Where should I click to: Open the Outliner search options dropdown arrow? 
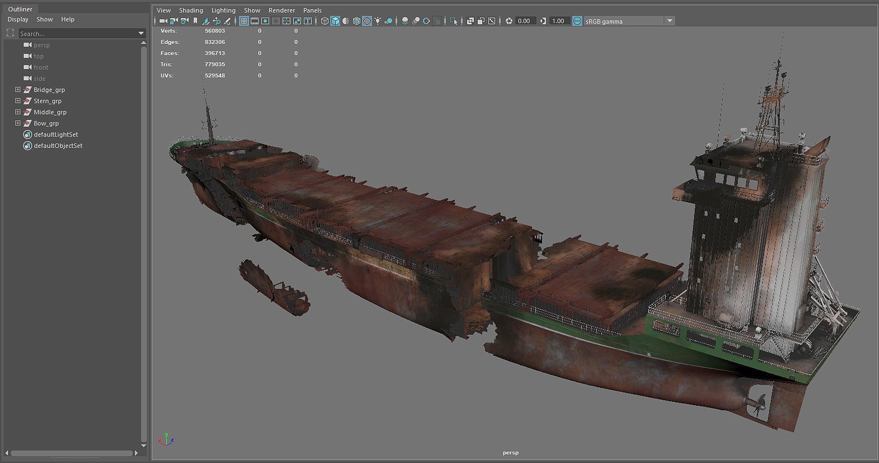pyautogui.click(x=141, y=33)
